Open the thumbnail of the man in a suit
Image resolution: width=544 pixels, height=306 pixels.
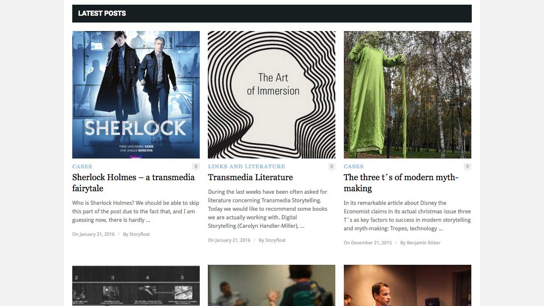coord(408,286)
